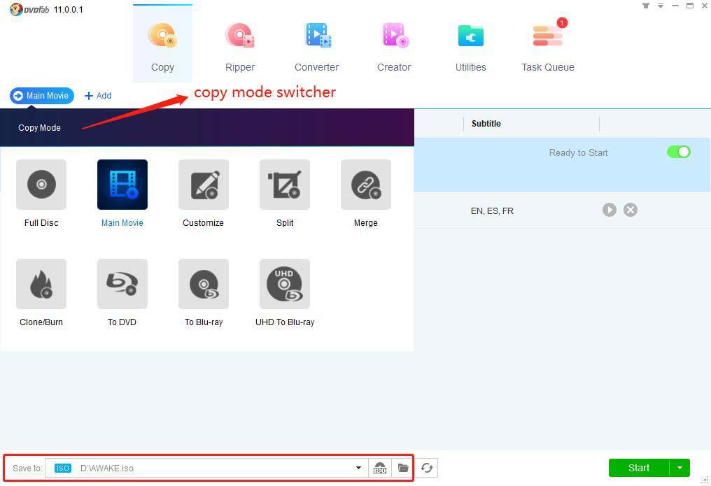Open the output folder browser icon
The width and height of the screenshot is (711, 486).
pos(402,468)
